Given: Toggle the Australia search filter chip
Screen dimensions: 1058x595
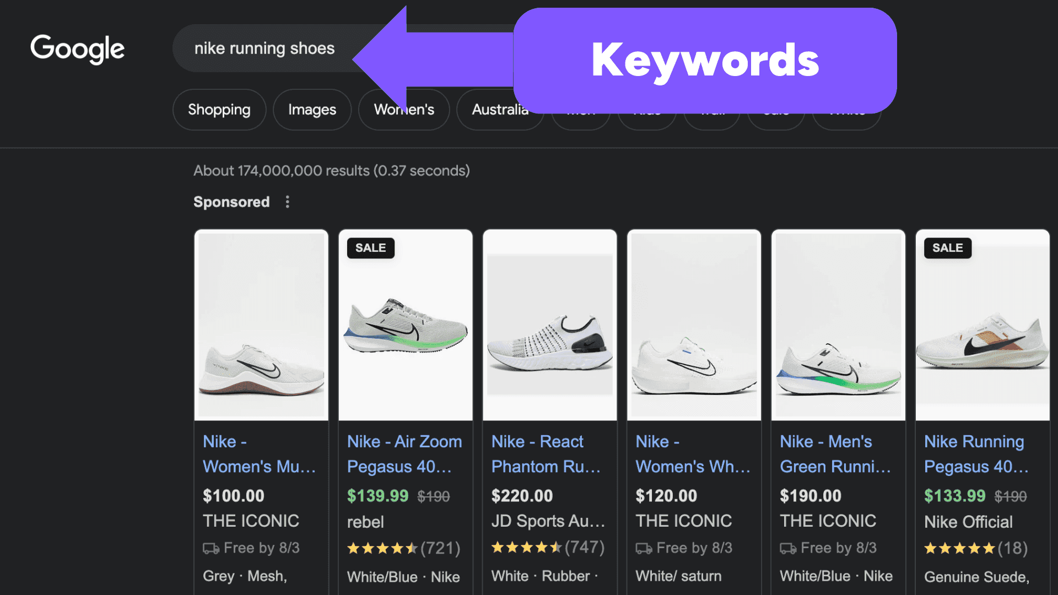Looking at the screenshot, I should [500, 110].
